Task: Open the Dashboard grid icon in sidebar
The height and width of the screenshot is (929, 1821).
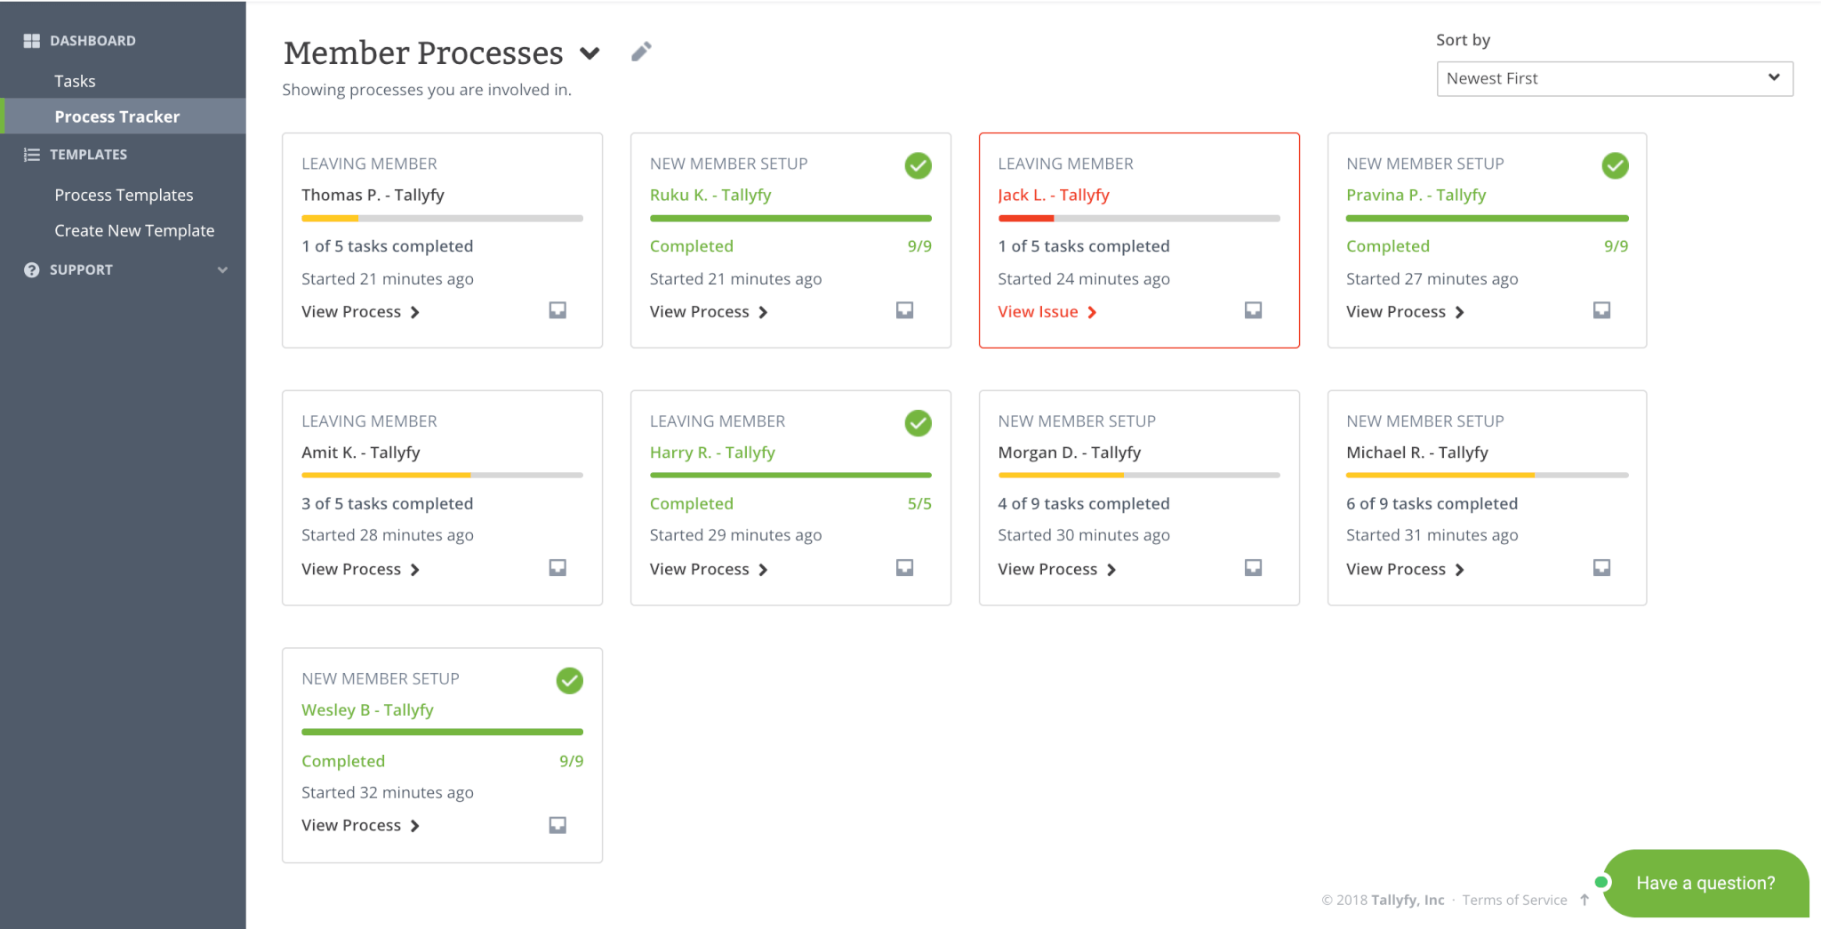Action: point(32,40)
